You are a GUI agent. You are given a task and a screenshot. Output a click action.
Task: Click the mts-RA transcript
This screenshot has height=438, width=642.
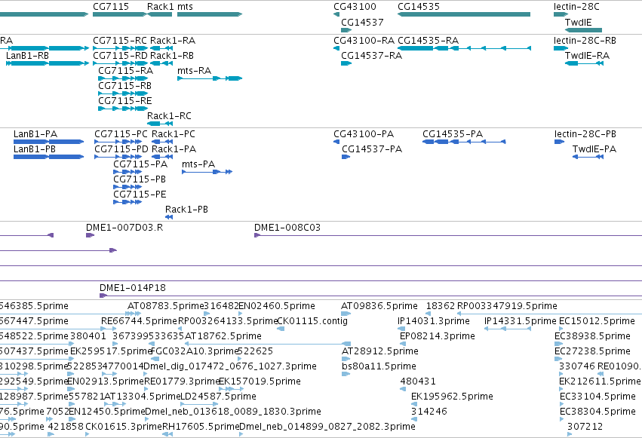point(194,71)
